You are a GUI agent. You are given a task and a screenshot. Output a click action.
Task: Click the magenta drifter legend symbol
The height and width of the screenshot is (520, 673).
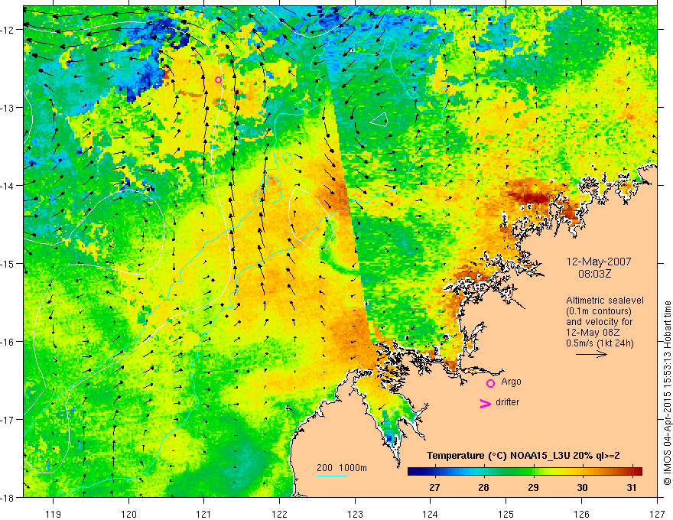click(x=485, y=403)
